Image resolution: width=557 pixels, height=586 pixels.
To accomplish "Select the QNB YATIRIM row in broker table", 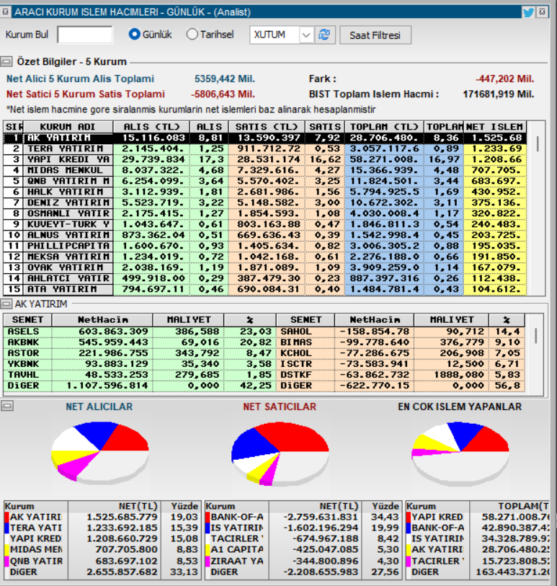I will (265, 181).
